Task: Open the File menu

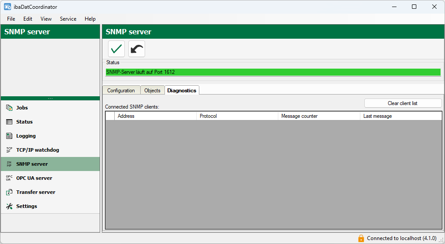Action: 11,18
